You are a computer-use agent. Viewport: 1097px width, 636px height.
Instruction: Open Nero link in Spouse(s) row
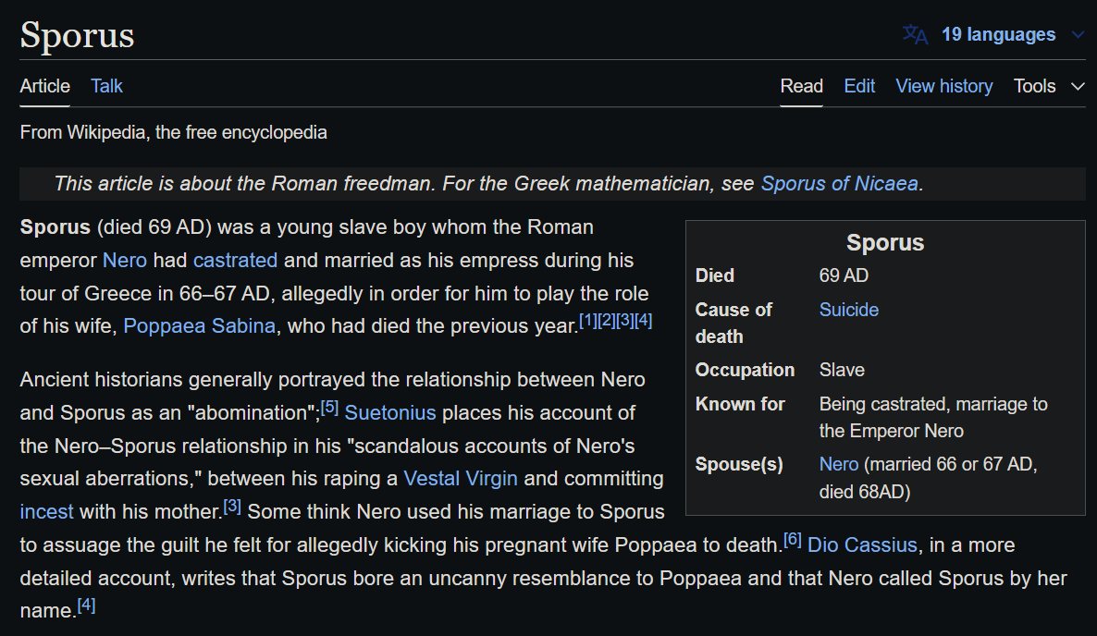coord(839,464)
